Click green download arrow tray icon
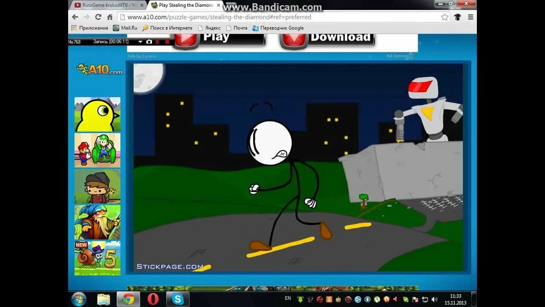 (x=300, y=299)
